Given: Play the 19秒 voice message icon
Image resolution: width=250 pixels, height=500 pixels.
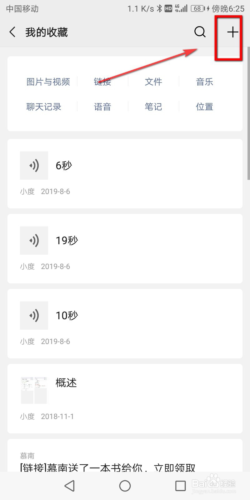Looking at the screenshot, I should (34, 241).
